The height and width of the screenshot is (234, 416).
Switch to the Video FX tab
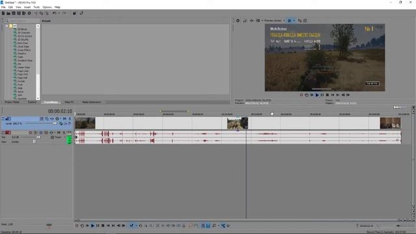tap(69, 102)
